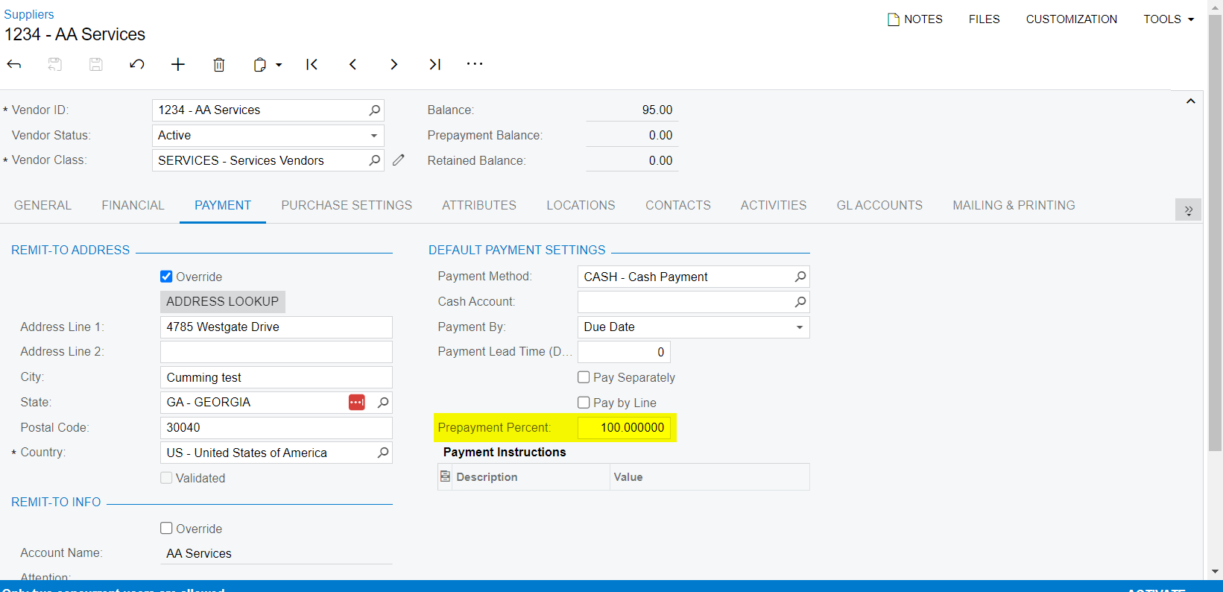This screenshot has height=592, width=1223.
Task: Click the grid icon beside Description column
Action: pyautogui.click(x=445, y=476)
